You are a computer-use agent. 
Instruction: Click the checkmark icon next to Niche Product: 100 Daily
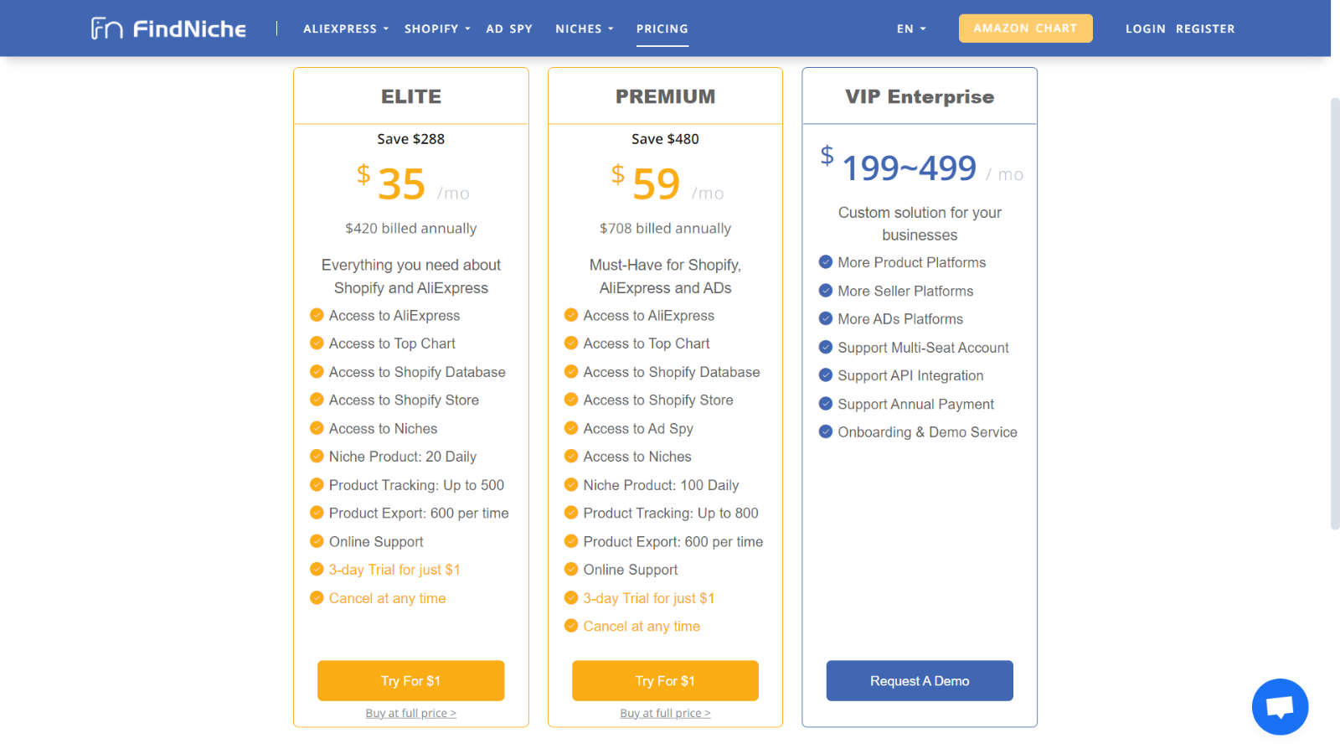pos(571,484)
